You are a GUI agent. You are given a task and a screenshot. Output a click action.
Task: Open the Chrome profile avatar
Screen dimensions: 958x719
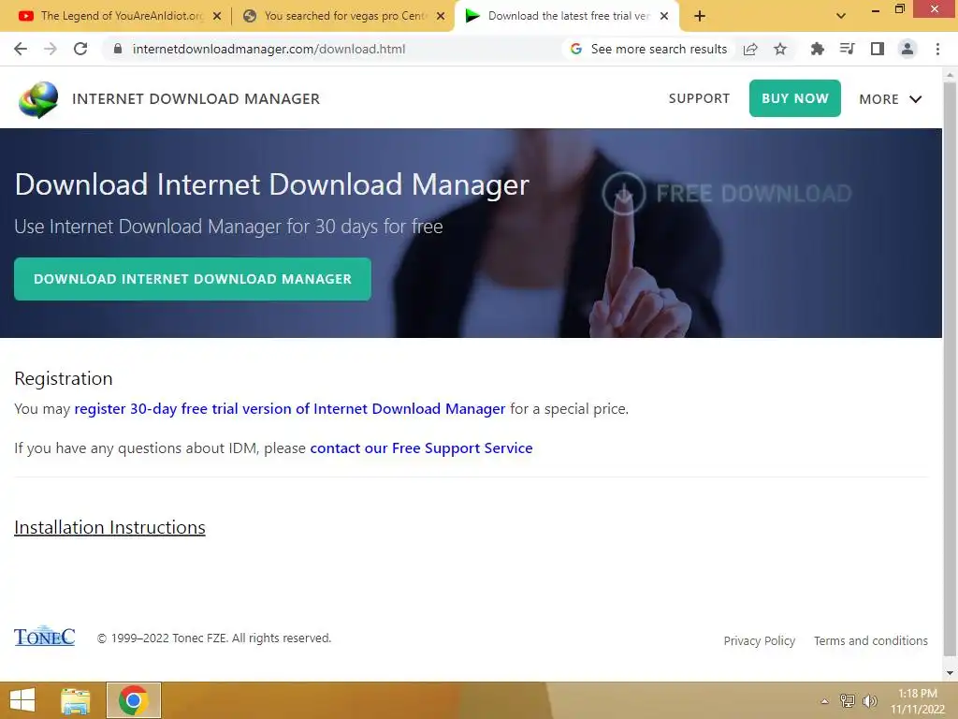(907, 49)
